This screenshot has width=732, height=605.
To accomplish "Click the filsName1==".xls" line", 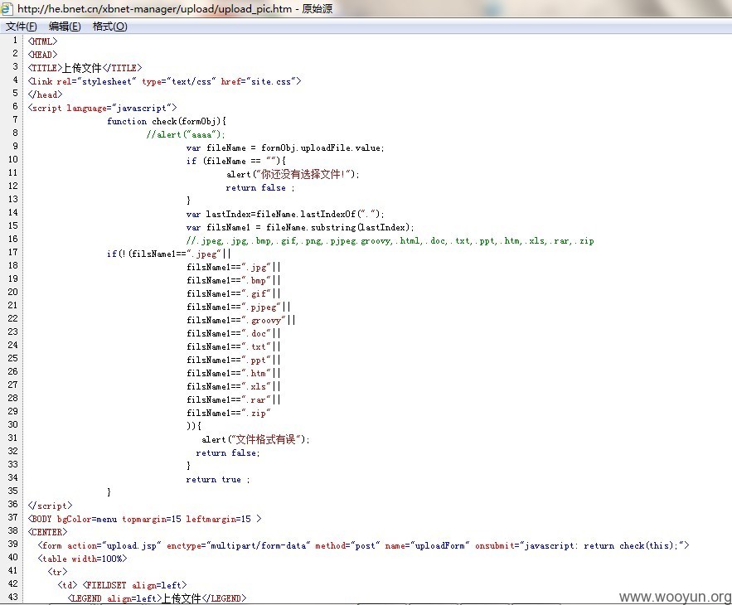I will click(234, 386).
